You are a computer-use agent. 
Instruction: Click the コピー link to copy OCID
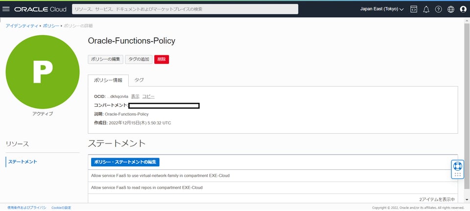pos(148,96)
